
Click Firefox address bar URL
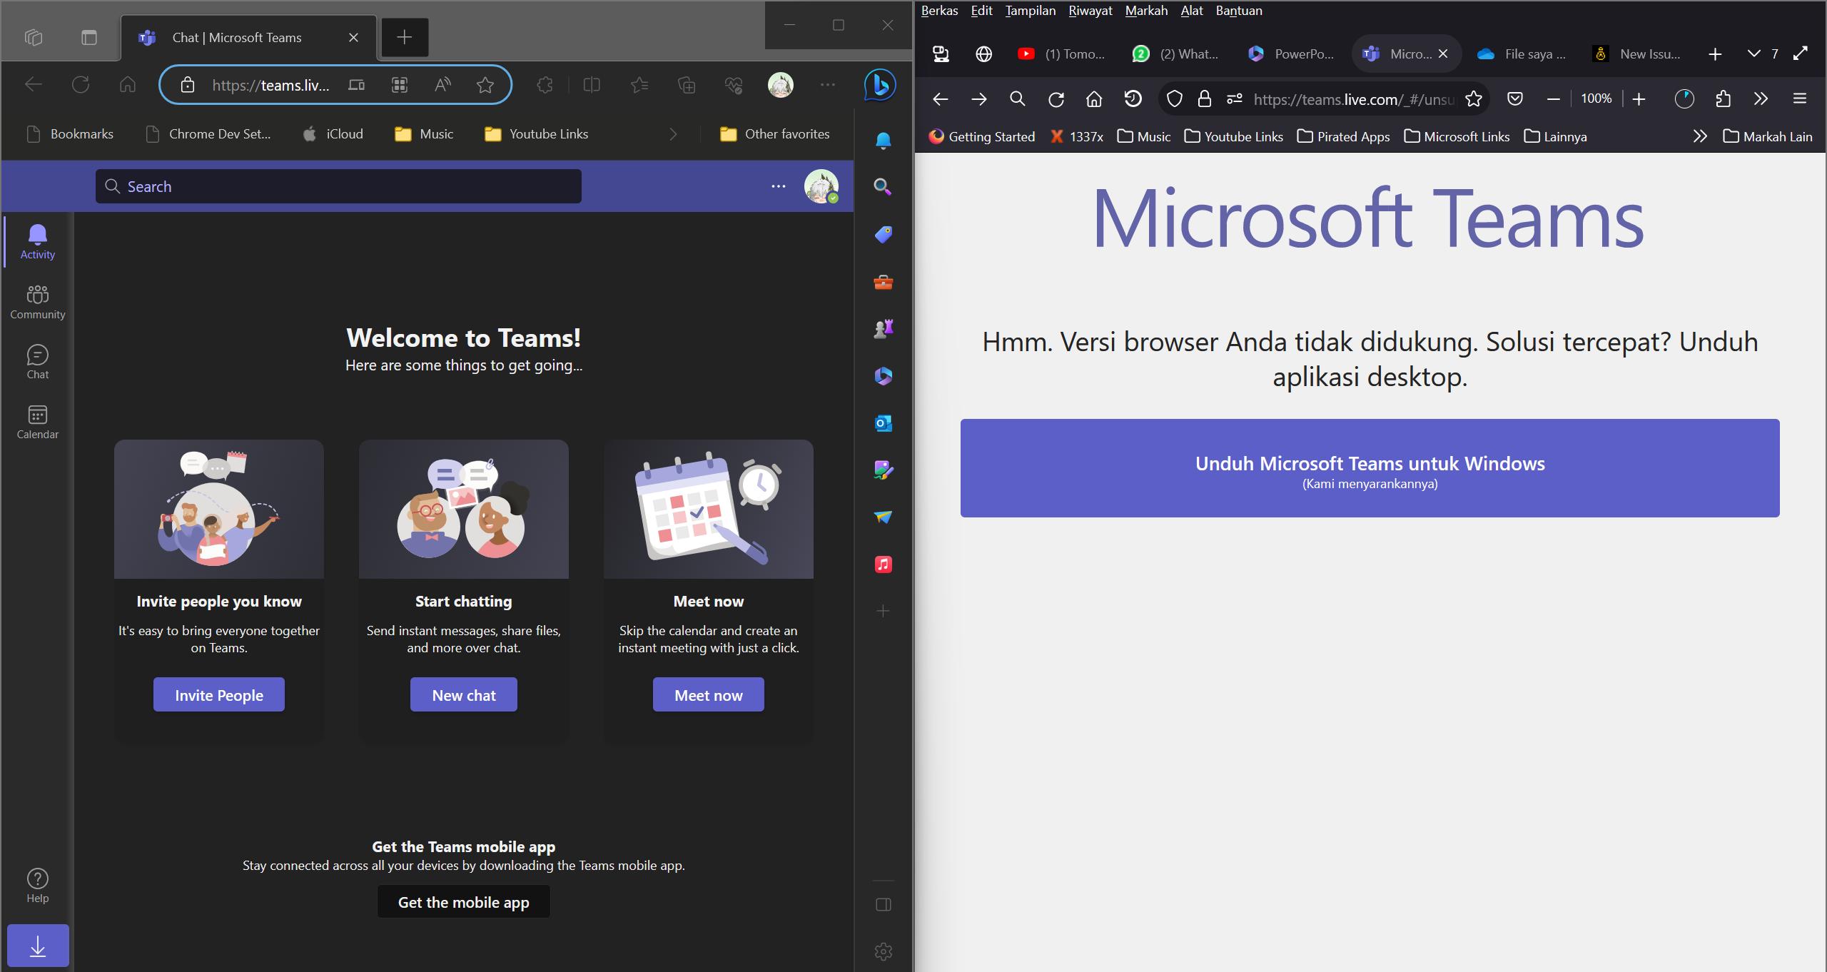coord(1354,99)
